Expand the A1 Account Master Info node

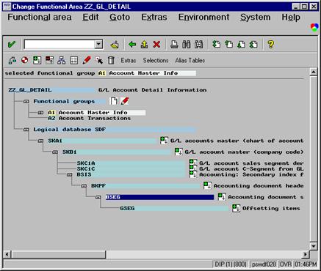click(x=40, y=113)
